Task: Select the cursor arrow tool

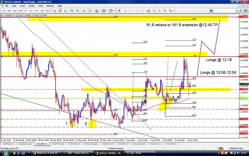Action: tap(120, 11)
